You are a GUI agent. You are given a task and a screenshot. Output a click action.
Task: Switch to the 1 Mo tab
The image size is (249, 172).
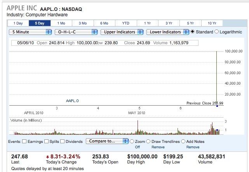[61, 23]
